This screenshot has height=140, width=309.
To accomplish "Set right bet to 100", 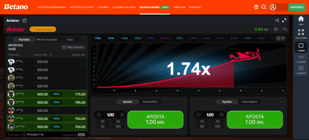I will (218, 127).
